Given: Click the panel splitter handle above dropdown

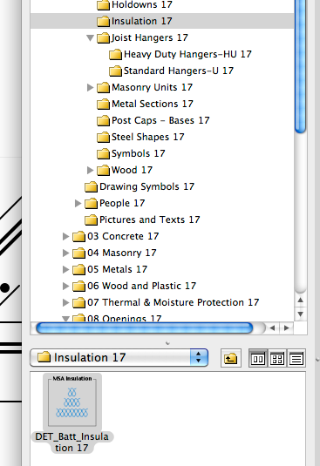Looking at the screenshot, I should pos(167,343).
